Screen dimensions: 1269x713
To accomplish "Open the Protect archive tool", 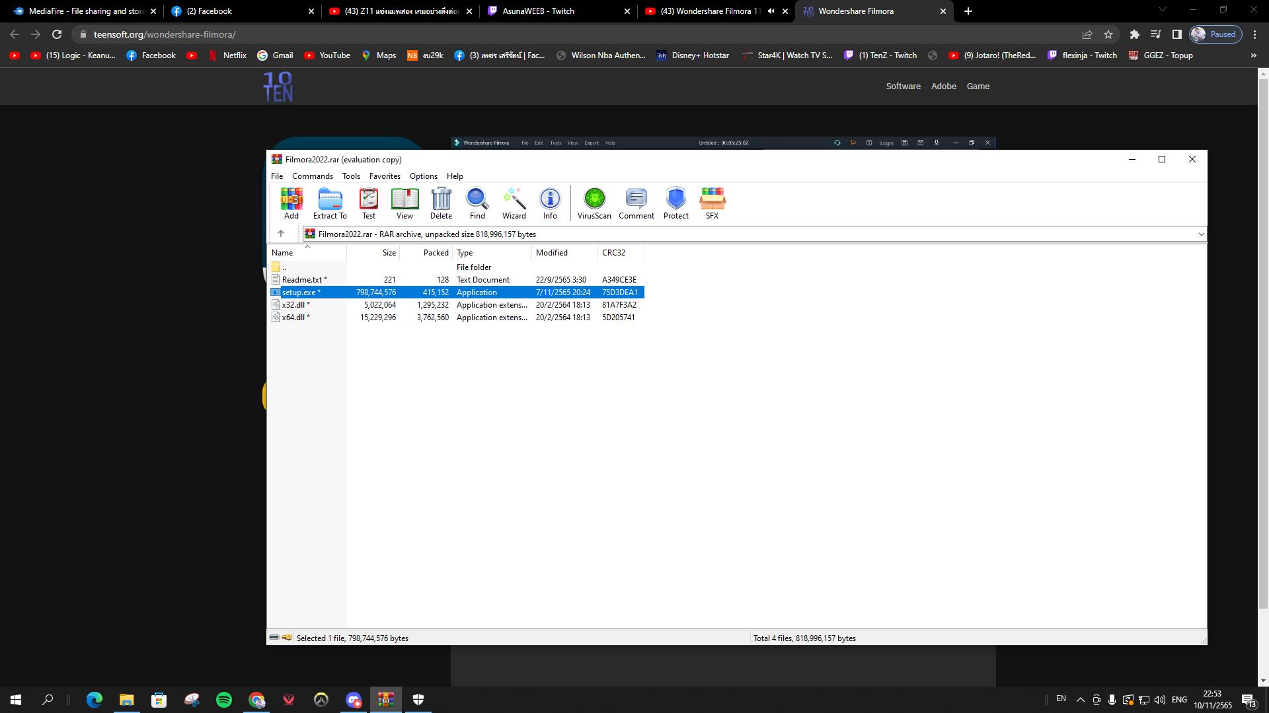I will (x=675, y=203).
